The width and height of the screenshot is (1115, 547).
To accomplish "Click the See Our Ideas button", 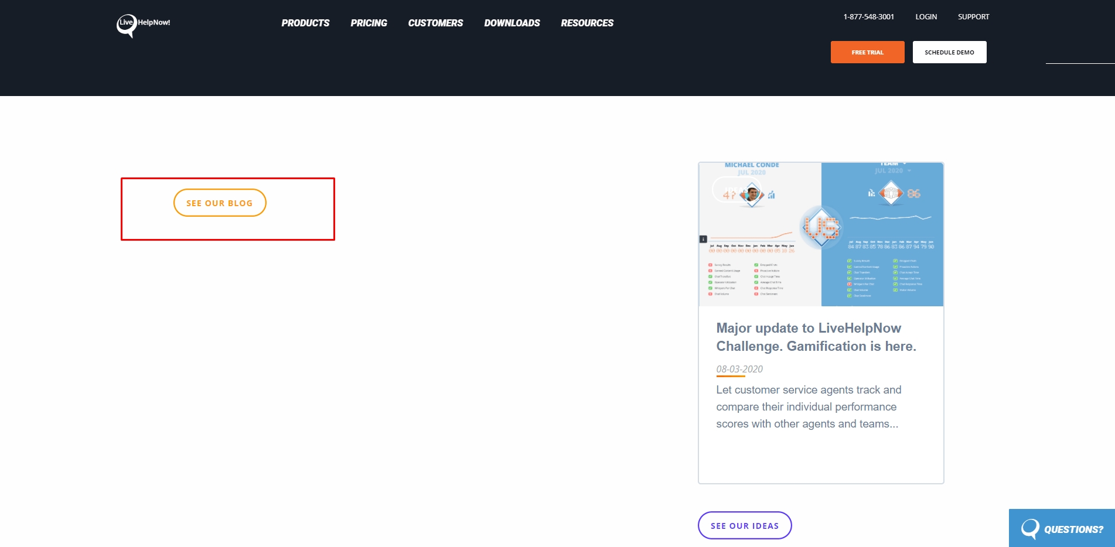I will (x=745, y=525).
